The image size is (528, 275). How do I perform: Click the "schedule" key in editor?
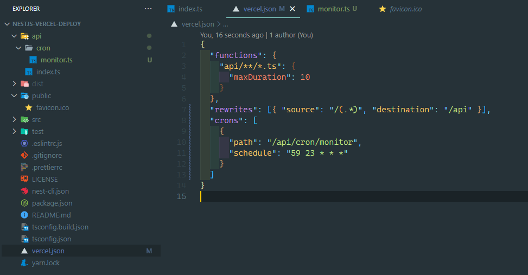pyautogui.click(x=252, y=153)
